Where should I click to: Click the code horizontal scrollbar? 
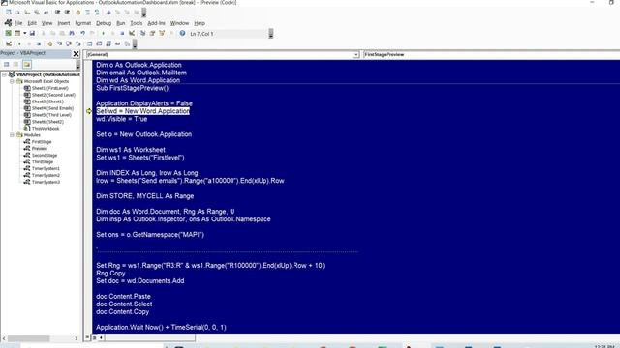pos(150,337)
